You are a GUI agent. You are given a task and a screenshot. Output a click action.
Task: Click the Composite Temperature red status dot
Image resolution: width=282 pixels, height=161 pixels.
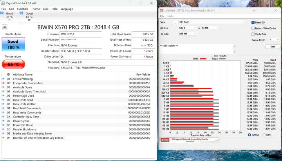(x=4, y=83)
